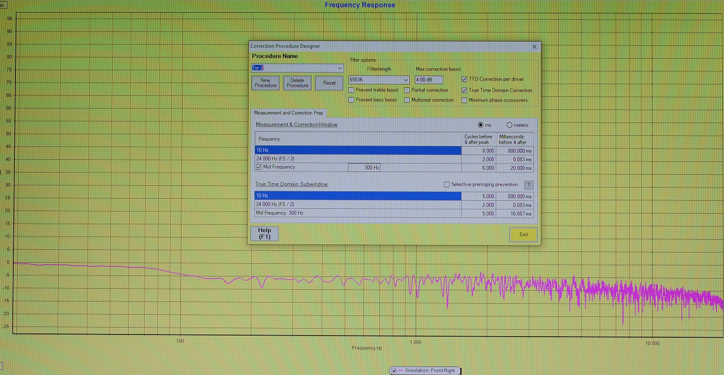Image resolution: width=724 pixels, height=375 pixels.
Task: Click the New Procedure button
Action: tap(266, 83)
